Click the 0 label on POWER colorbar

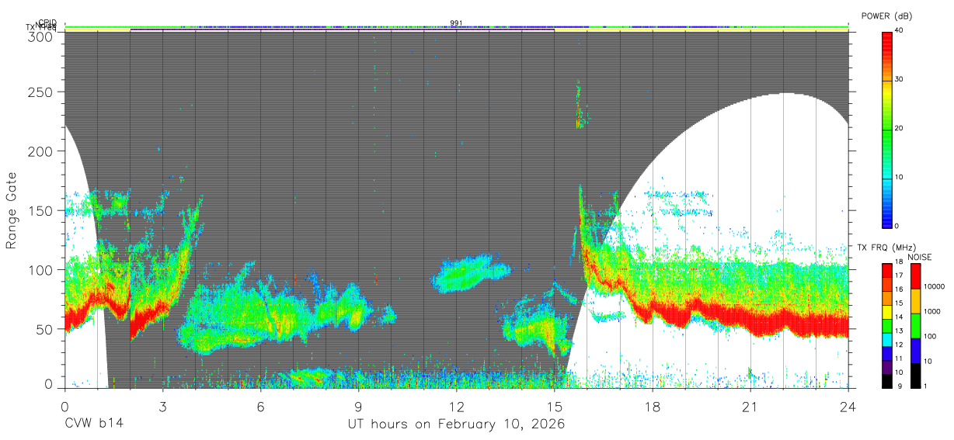(x=897, y=226)
